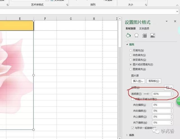
Task: Select 图片或纹理填充(P) radio option
Action: coord(130,64)
